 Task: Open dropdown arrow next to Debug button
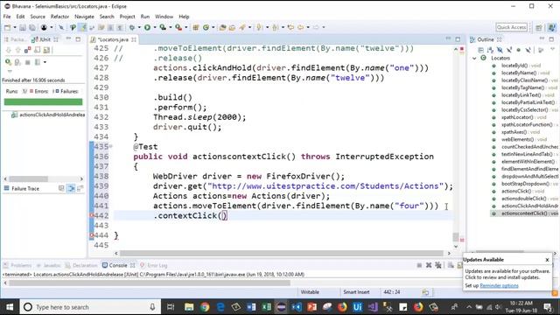(139, 27)
